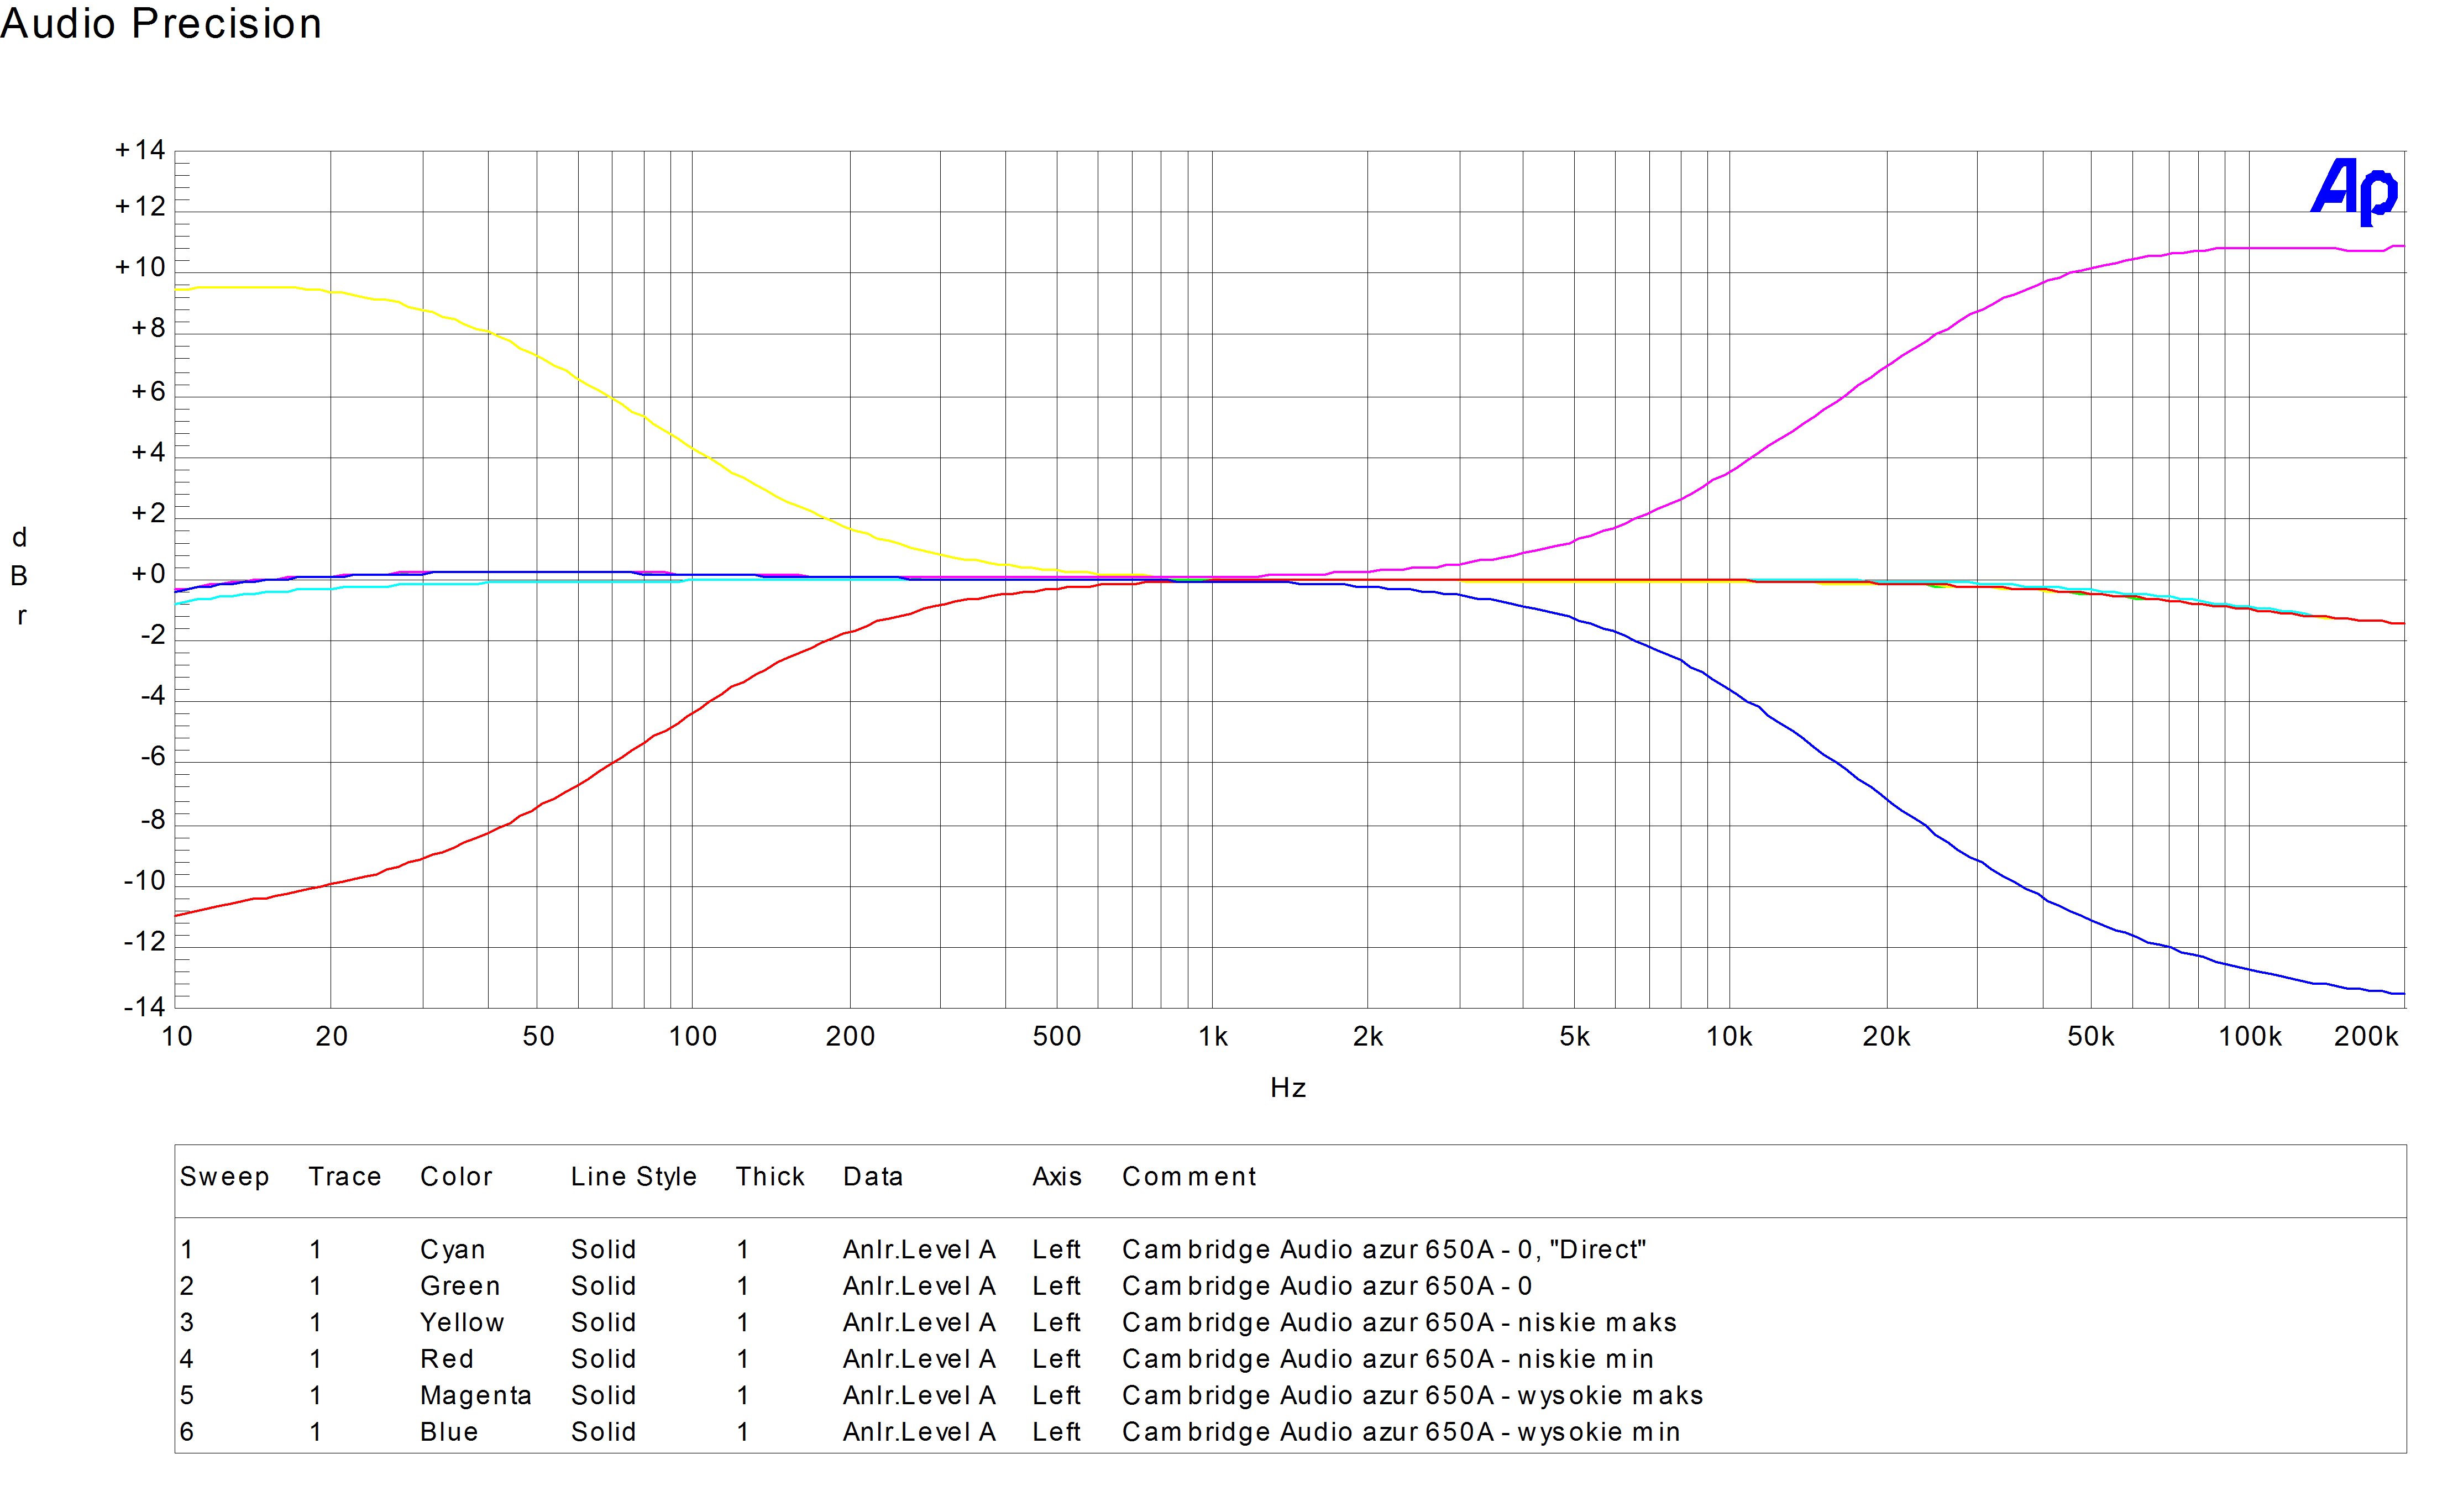Click sweep number '6' in the Blue row
2458x1512 pixels.
pos(187,1432)
